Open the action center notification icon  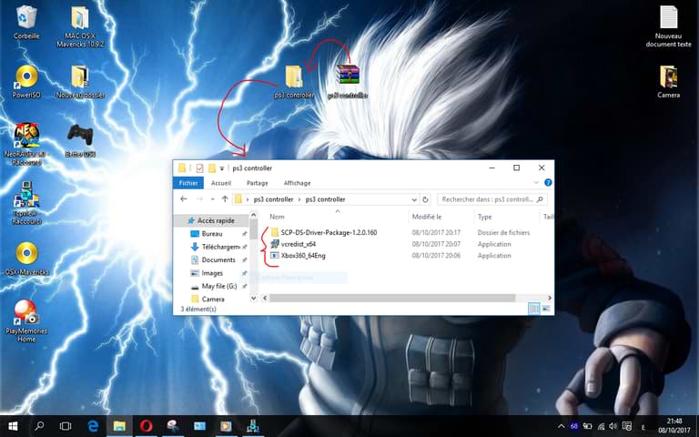coord(626,426)
